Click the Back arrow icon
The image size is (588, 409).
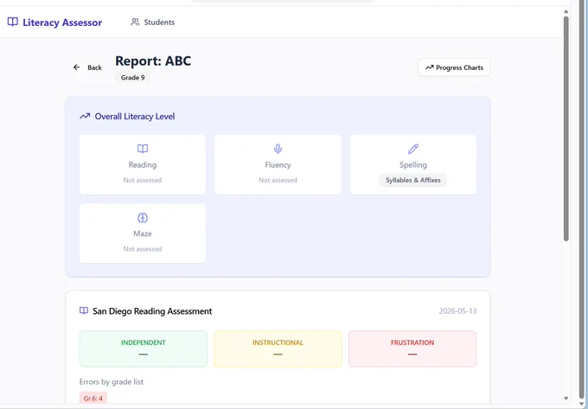76,67
